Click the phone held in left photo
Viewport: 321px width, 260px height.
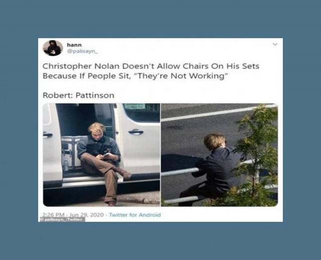click(106, 155)
